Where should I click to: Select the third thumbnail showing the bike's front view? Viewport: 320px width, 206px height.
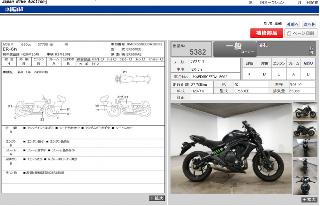(305, 148)
